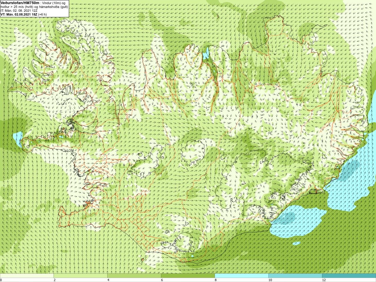
Task: Click the dark teal legend segment above 12
Action: (349, 276)
